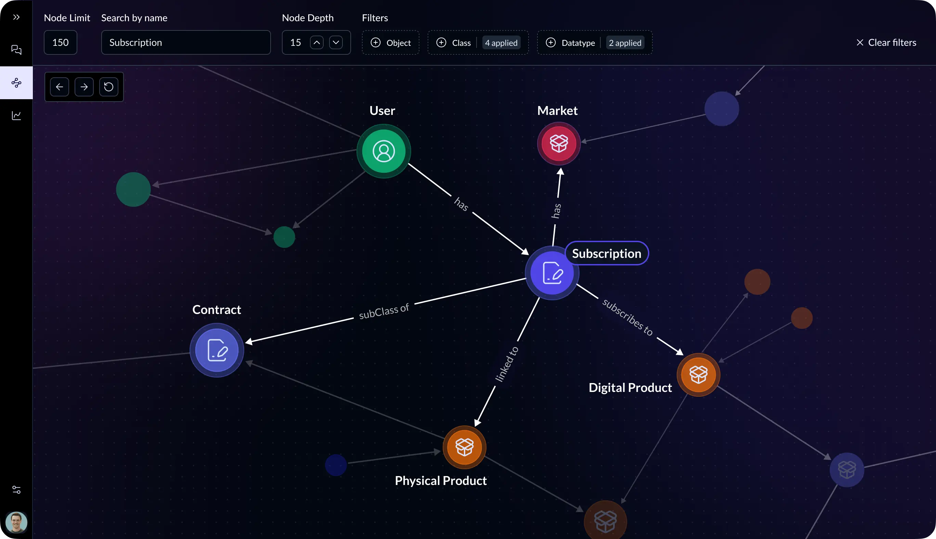Image resolution: width=936 pixels, height=539 pixels.
Task: Increase Node Depth with up chevron
Action: click(x=316, y=42)
